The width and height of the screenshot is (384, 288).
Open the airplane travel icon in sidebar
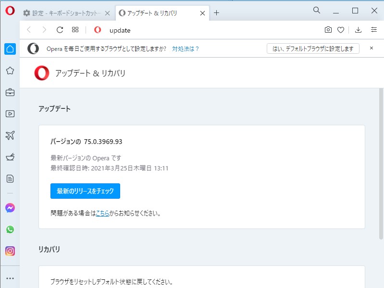(x=10, y=135)
